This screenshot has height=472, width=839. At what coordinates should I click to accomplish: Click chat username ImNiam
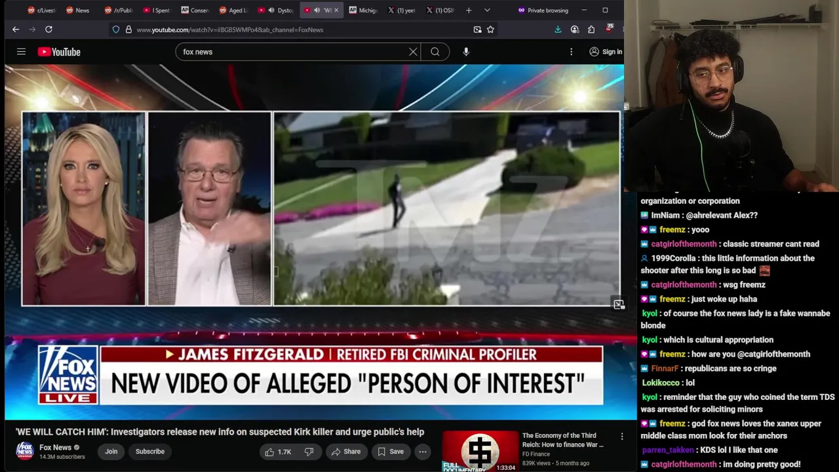click(665, 216)
